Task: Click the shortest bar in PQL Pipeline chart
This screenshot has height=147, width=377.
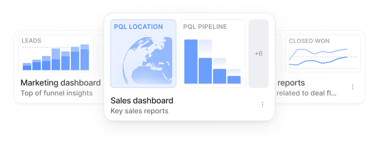Action: (234, 79)
